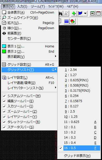This screenshot has width=102, height=160.
Task: Open dropdown arrow beside blue flag
Action: coord(85,14)
